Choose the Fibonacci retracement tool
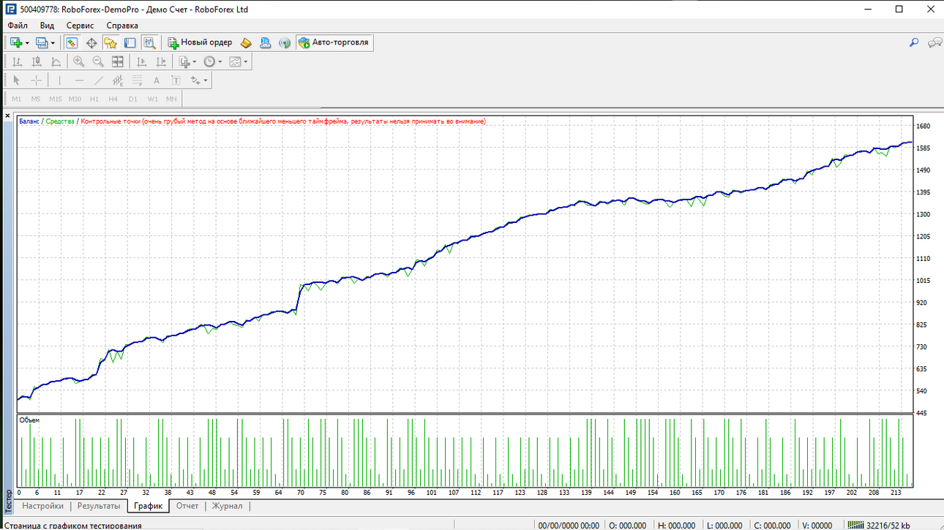Viewport: 944px width, 530px height. (x=137, y=80)
